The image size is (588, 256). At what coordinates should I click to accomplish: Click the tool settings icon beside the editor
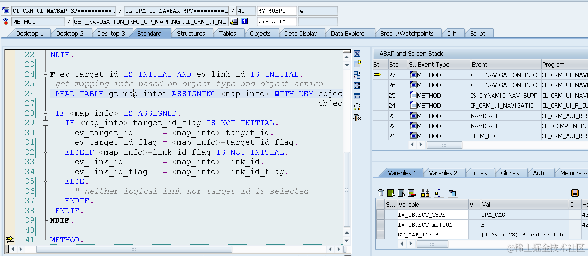pyautogui.click(x=357, y=118)
